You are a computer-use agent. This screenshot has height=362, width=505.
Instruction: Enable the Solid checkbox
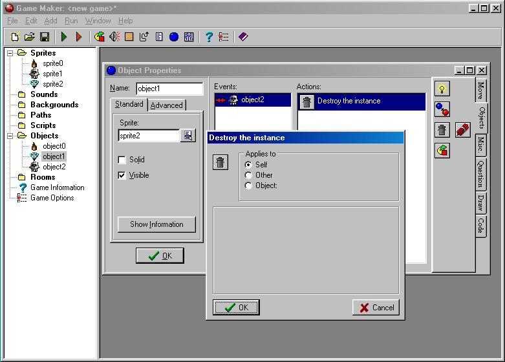122,160
